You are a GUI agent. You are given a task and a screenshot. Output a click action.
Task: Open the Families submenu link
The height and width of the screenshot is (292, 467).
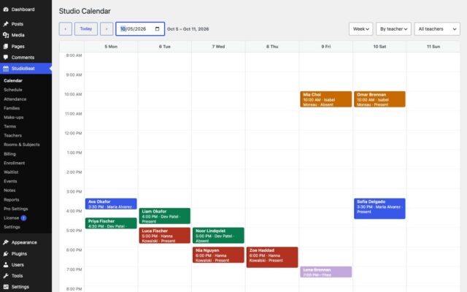click(12, 108)
